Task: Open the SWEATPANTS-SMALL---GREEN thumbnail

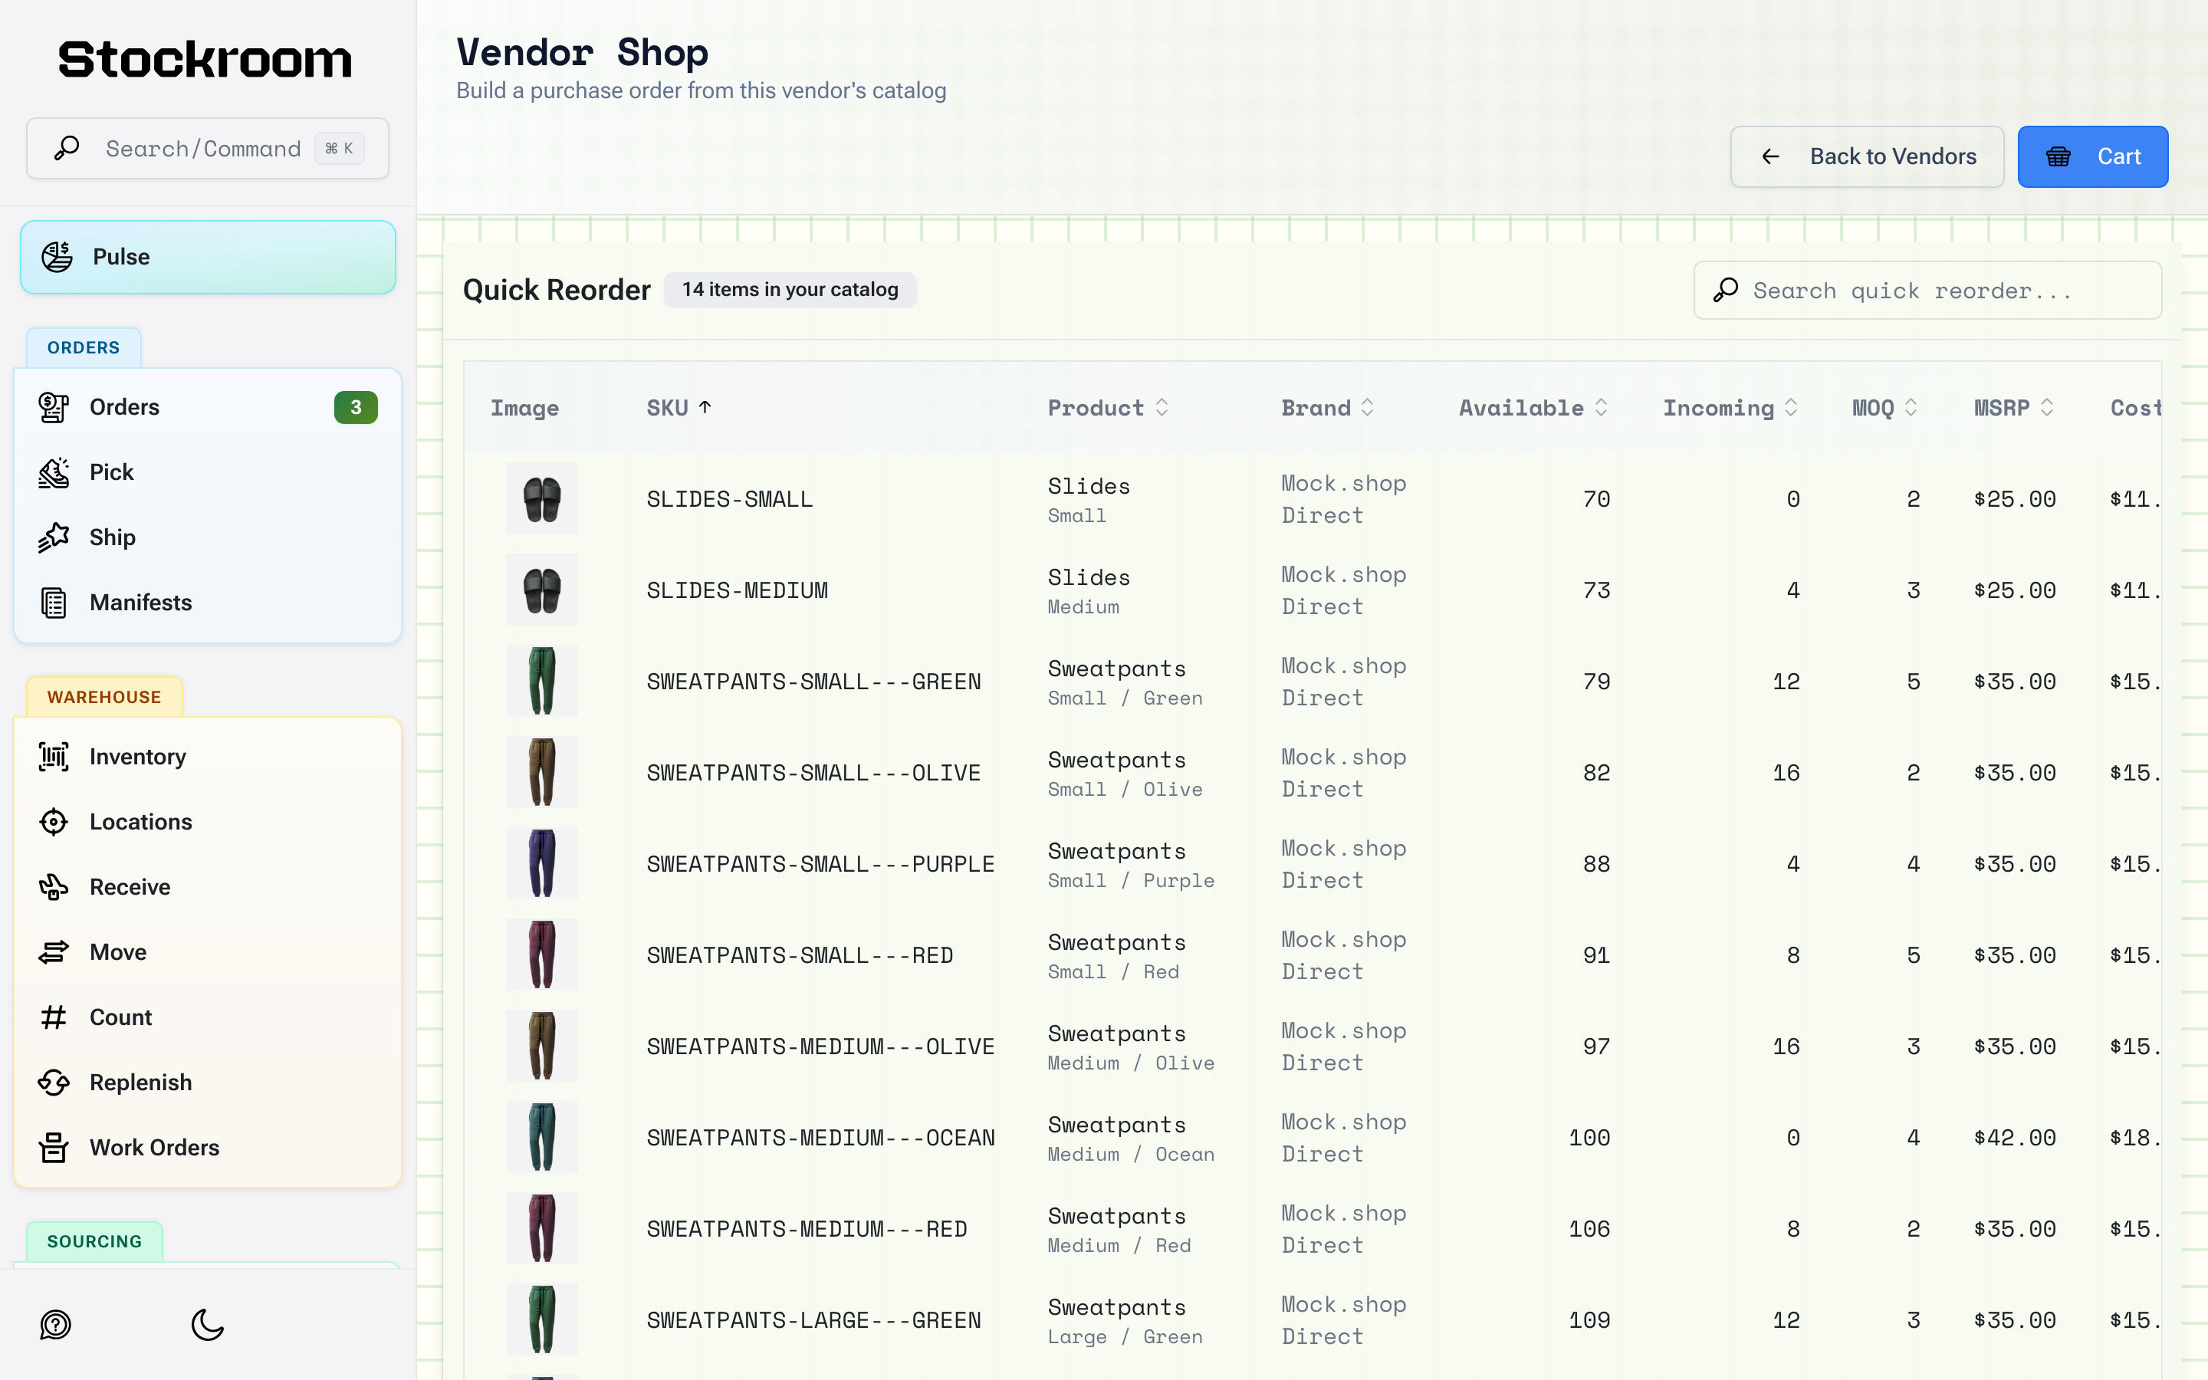Action: pos(542,681)
